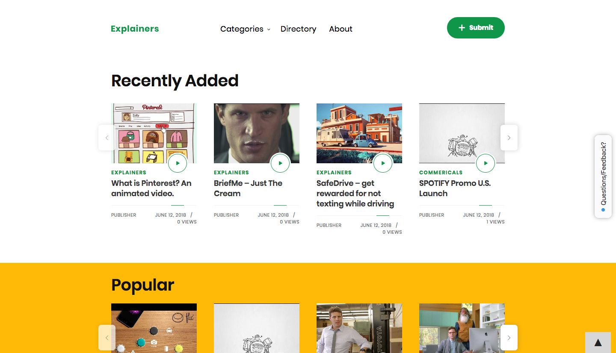Open the SafeDrive street scene thumbnail

point(359,133)
